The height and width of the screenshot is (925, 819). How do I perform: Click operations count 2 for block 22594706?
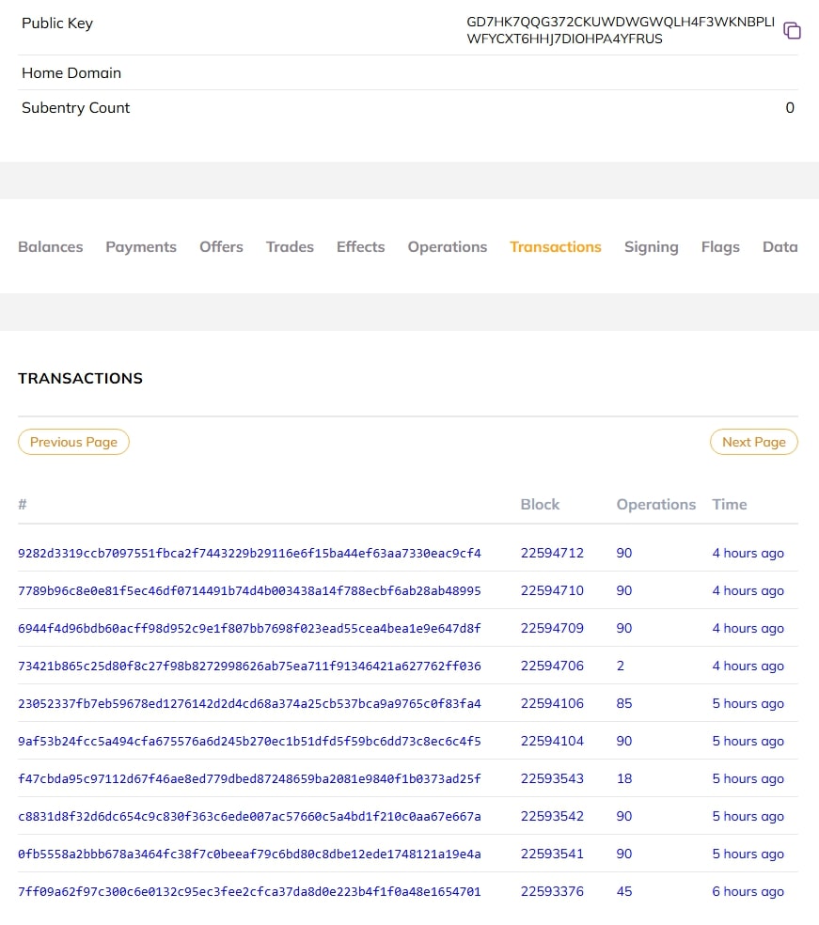(x=621, y=666)
